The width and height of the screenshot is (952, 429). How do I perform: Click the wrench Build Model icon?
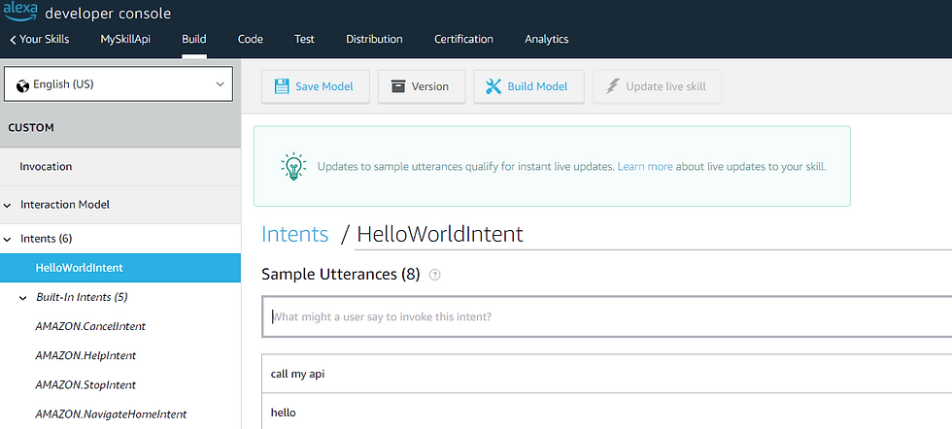[x=493, y=86]
